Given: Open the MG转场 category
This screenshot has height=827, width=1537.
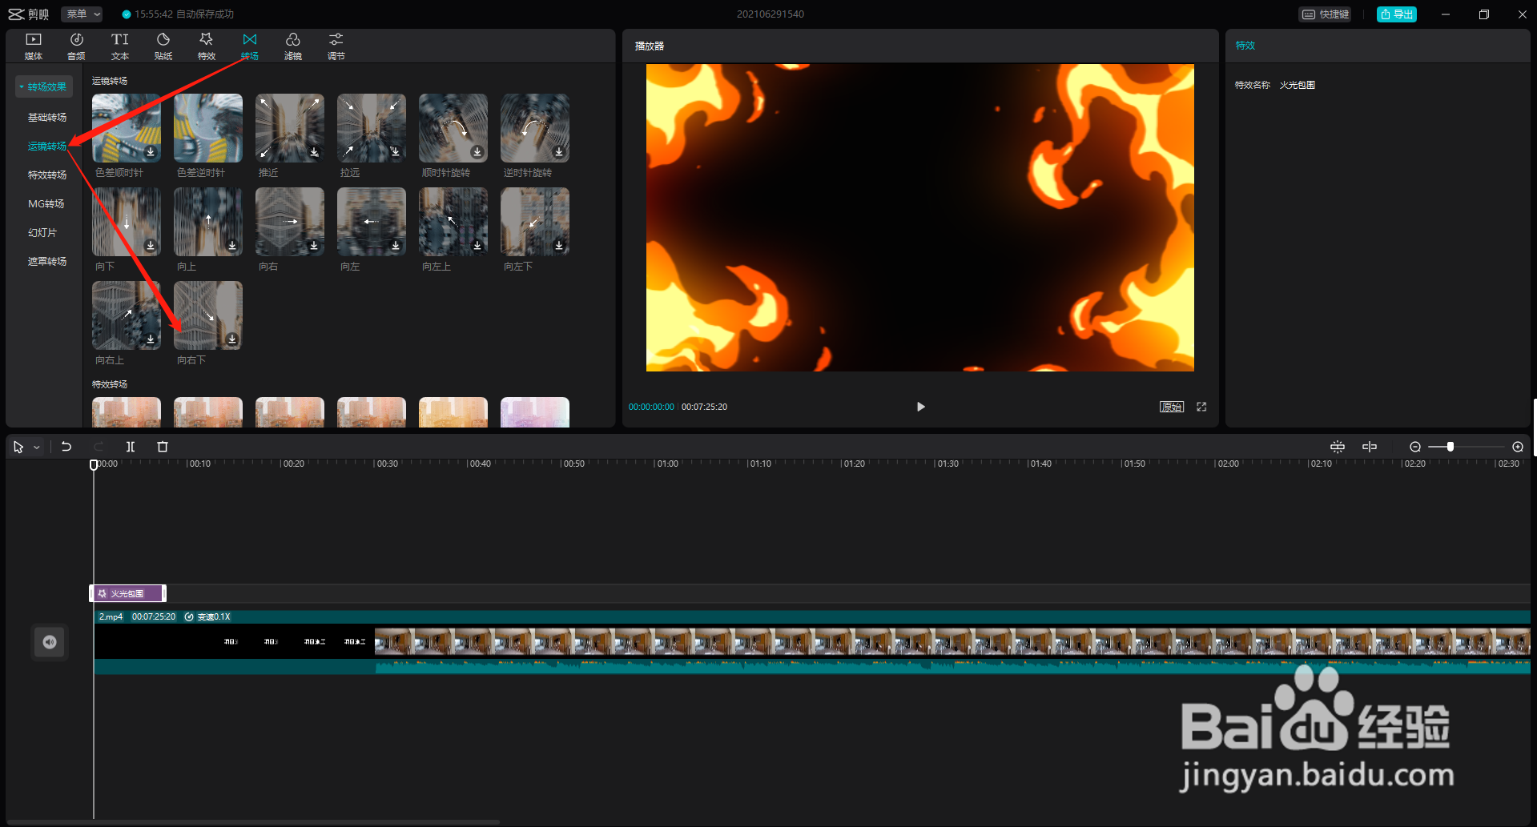Looking at the screenshot, I should pyautogui.click(x=46, y=203).
